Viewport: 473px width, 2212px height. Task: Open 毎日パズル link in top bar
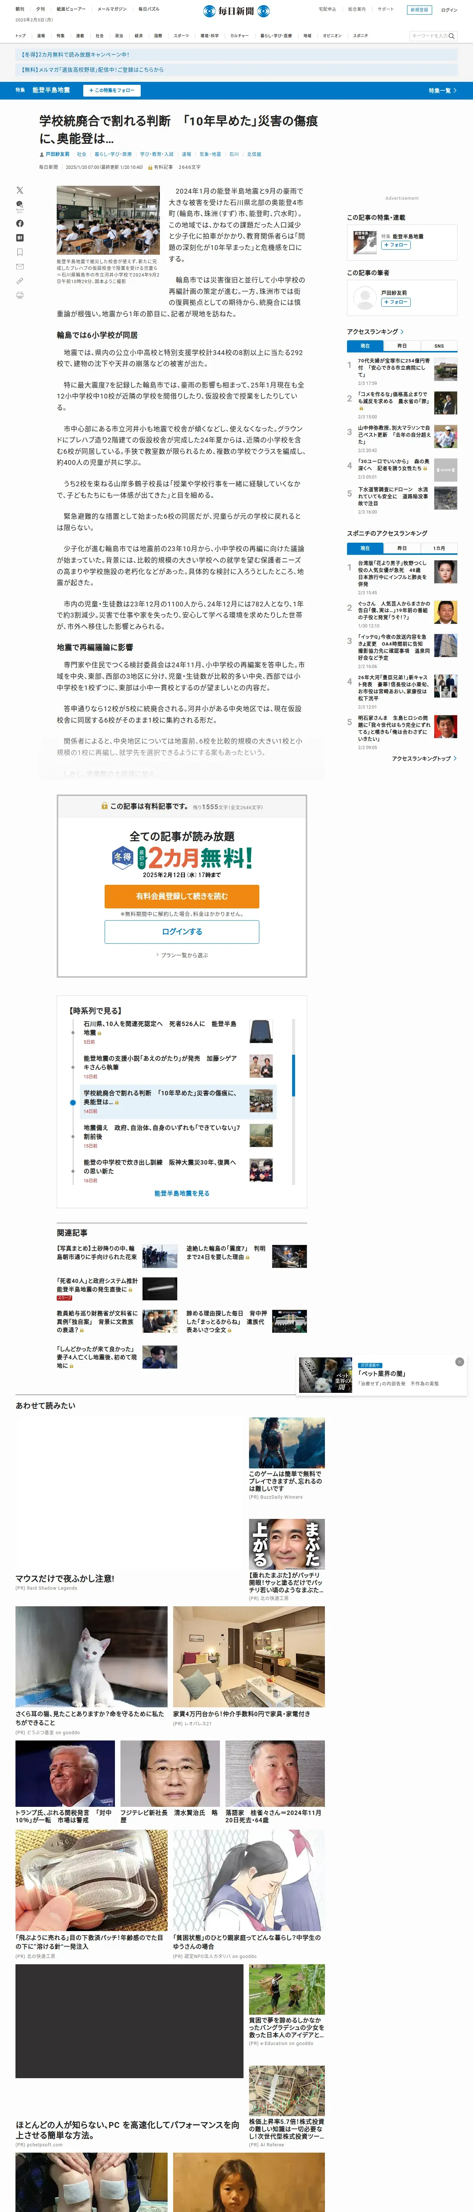(x=149, y=10)
